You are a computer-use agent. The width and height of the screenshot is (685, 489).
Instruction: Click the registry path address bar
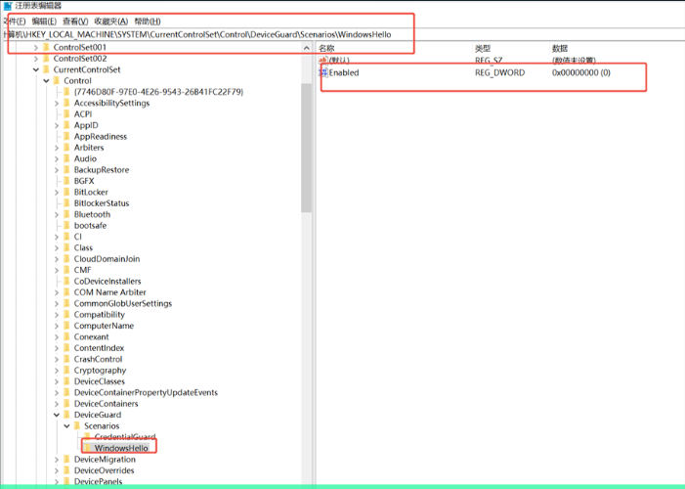click(x=342, y=34)
